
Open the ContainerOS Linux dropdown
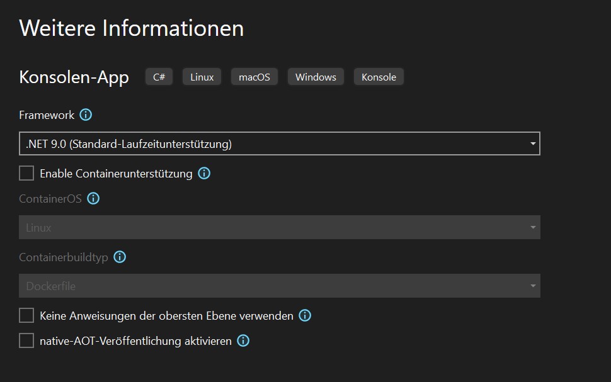[280, 227]
